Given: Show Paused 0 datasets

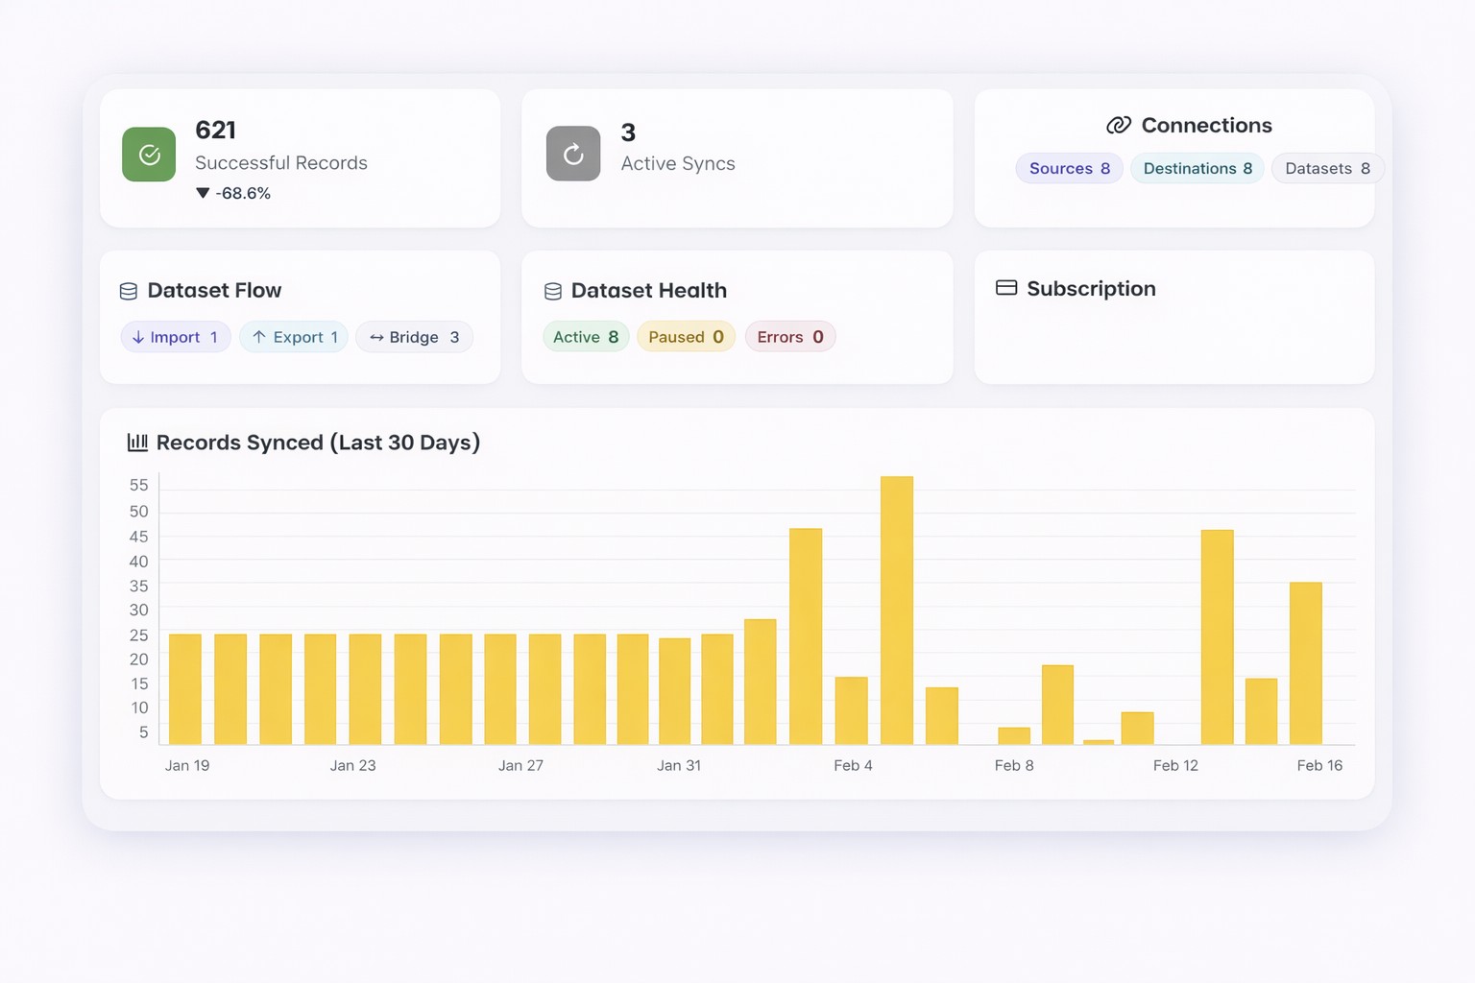Looking at the screenshot, I should pyautogui.click(x=686, y=337).
